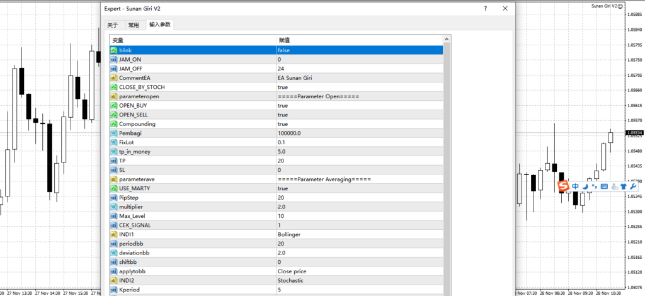
Task: Open the soft keyboard from IME toolbar
Action: [603, 186]
